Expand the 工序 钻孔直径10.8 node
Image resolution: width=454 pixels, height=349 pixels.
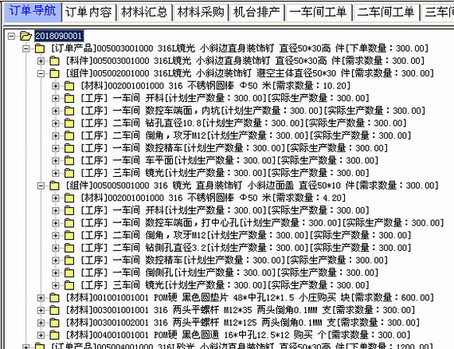pyautogui.click(x=56, y=124)
